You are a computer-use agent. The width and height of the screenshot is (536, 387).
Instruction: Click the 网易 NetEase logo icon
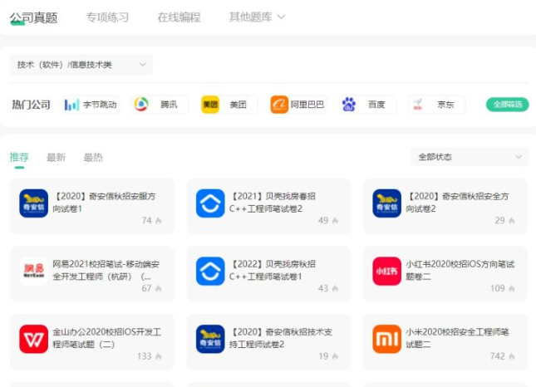tap(33, 272)
